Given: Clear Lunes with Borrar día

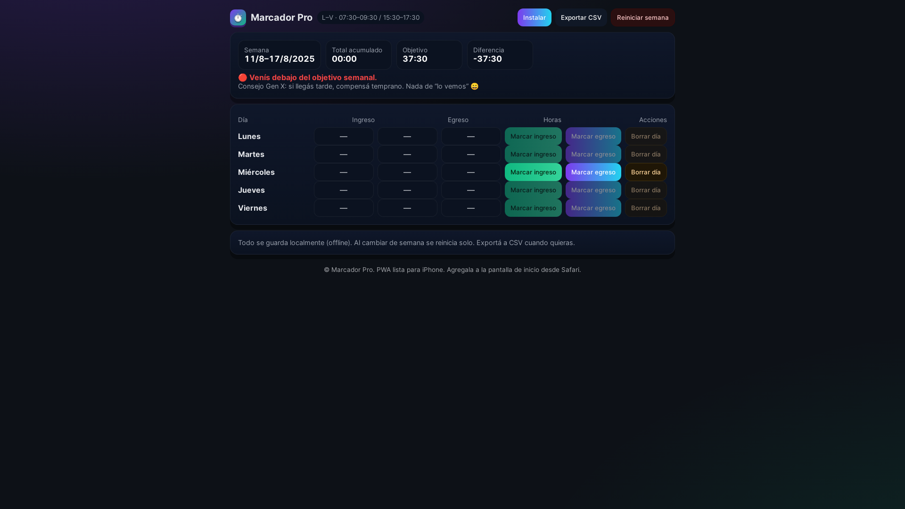Looking at the screenshot, I should point(646,136).
